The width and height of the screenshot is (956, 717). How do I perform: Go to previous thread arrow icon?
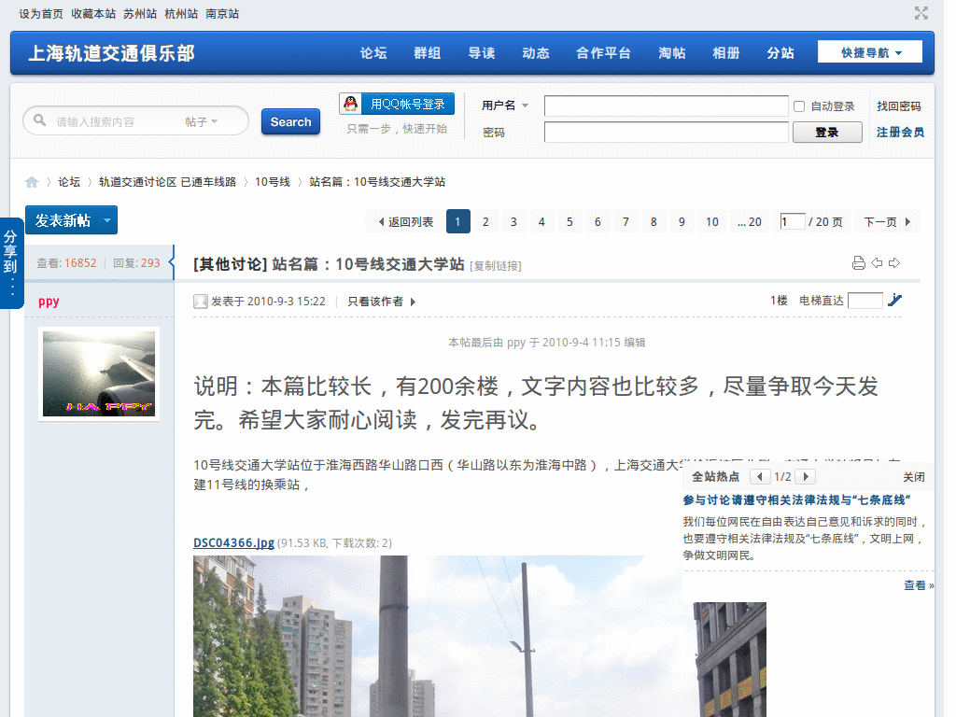[877, 262]
